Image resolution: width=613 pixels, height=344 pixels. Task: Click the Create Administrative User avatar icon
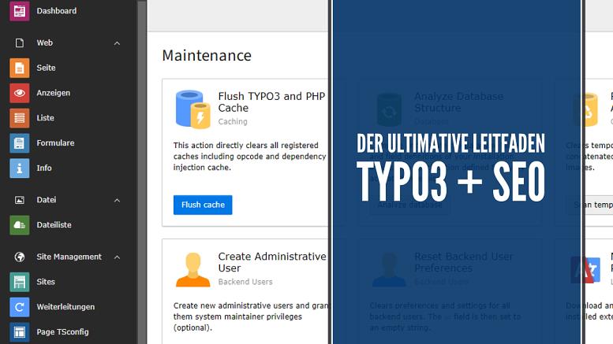coord(193,269)
